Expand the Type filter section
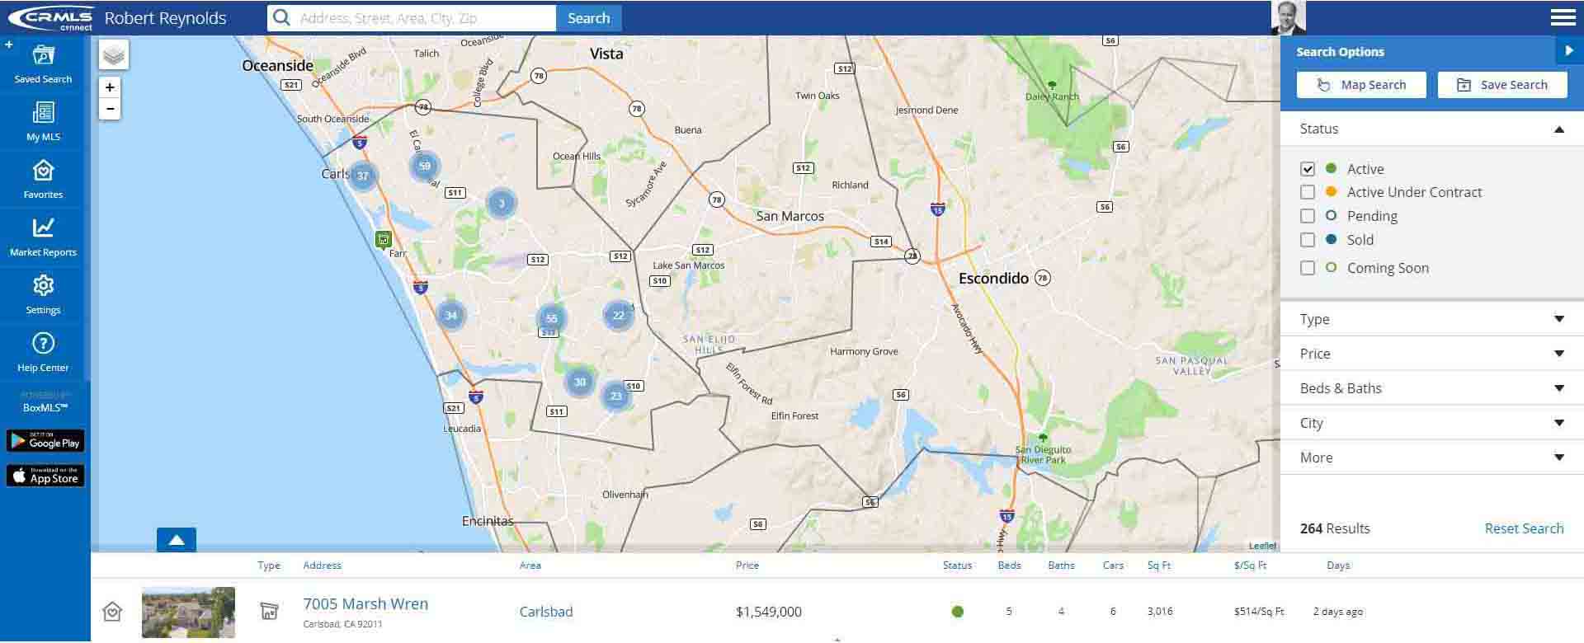The image size is (1584, 643). [x=1431, y=319]
